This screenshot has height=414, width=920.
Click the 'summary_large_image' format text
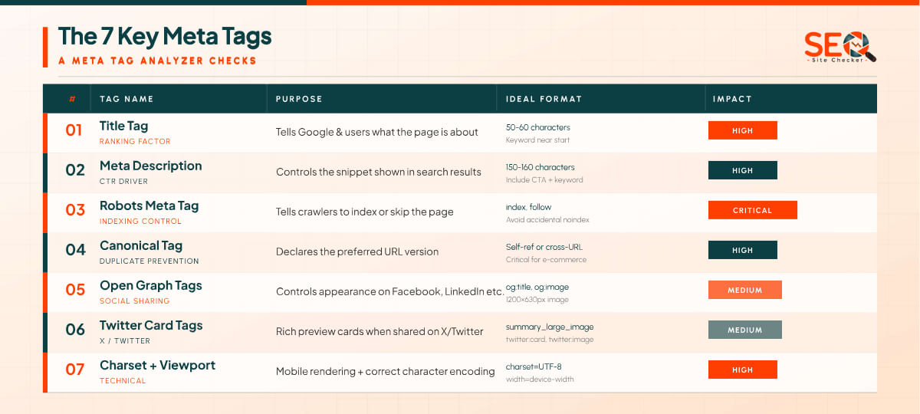pyautogui.click(x=550, y=327)
